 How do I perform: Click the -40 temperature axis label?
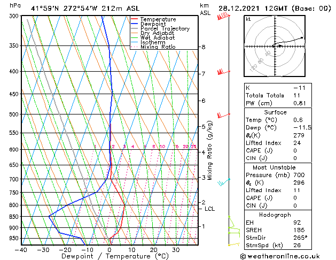pyautogui.click(x=21, y=250)
